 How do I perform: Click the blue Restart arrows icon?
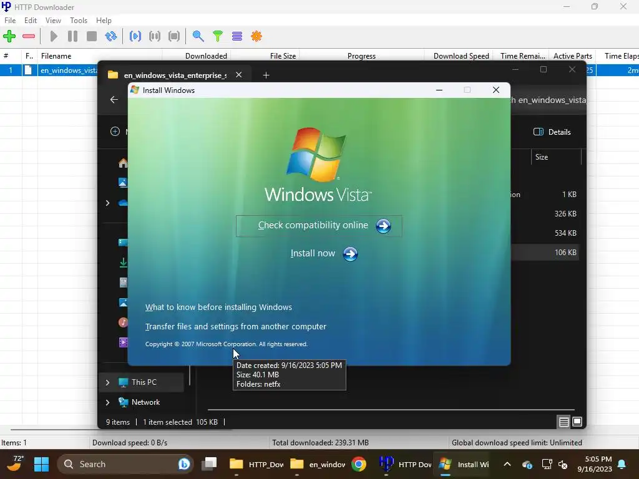pos(111,36)
